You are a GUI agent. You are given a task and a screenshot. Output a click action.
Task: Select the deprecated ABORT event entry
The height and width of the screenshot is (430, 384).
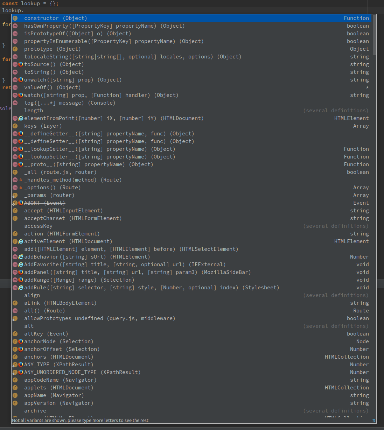point(44,203)
